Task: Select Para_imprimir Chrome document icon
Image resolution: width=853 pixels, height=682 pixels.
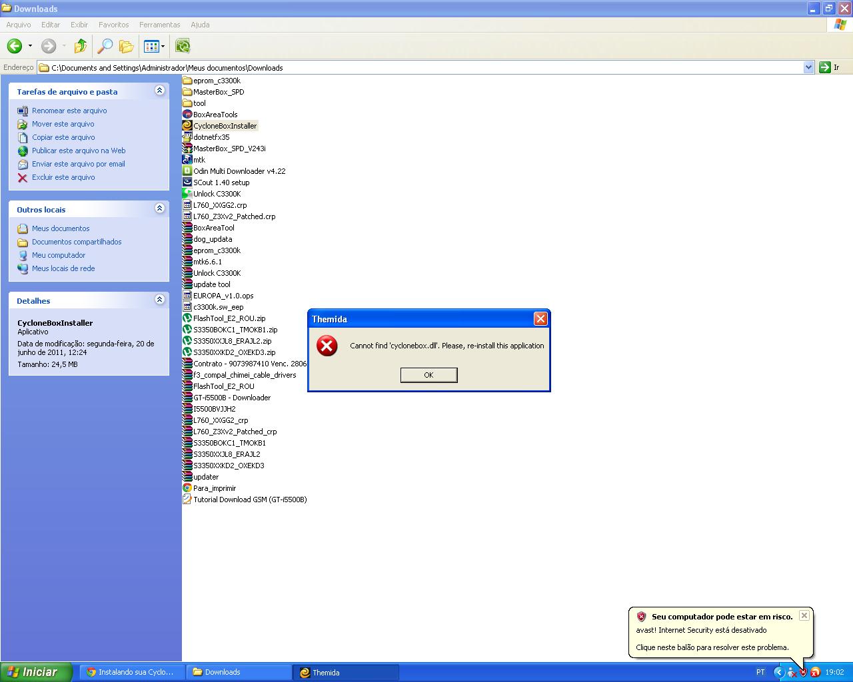Action: pos(187,488)
